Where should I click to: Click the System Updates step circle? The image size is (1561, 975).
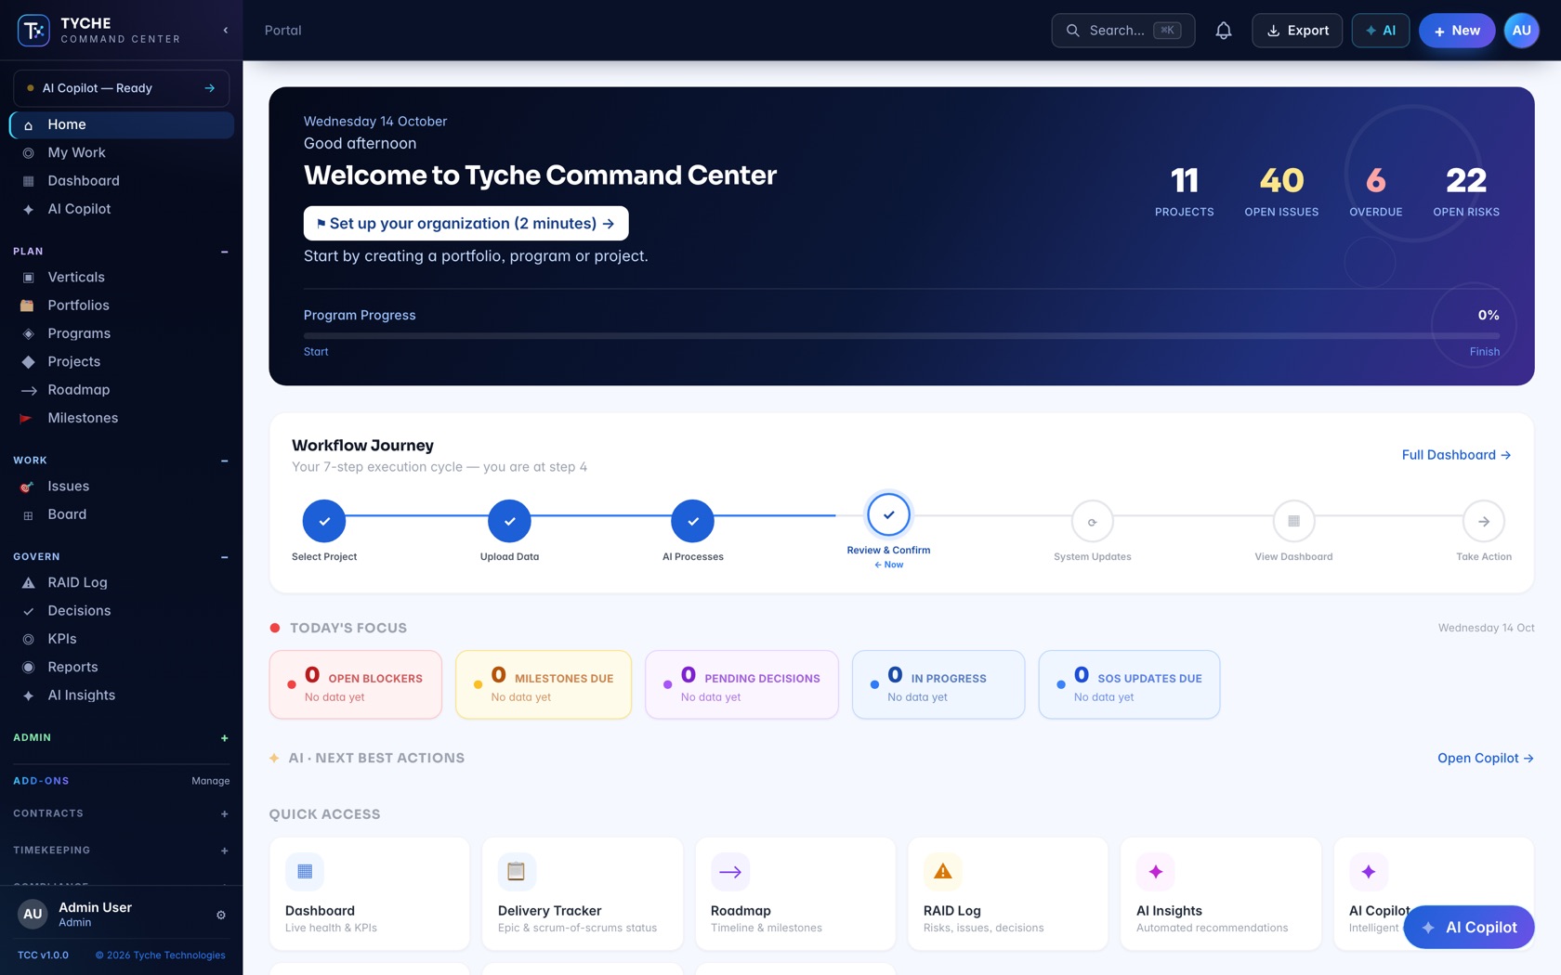tap(1092, 521)
